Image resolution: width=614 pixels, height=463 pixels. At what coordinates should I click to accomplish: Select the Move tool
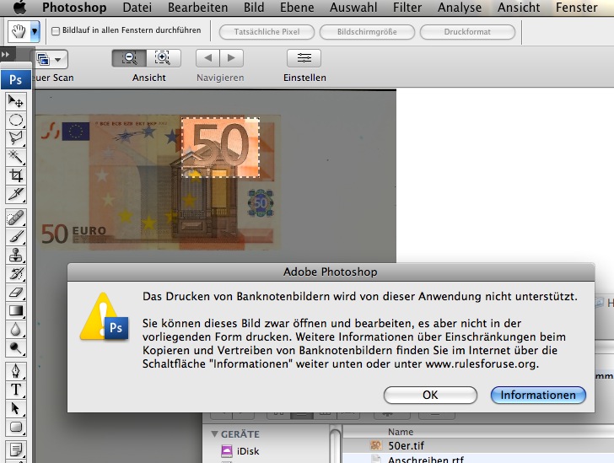point(16,101)
